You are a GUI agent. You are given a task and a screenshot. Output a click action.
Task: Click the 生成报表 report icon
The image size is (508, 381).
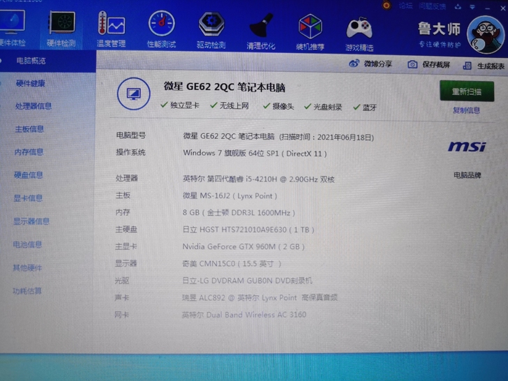pyautogui.click(x=467, y=66)
